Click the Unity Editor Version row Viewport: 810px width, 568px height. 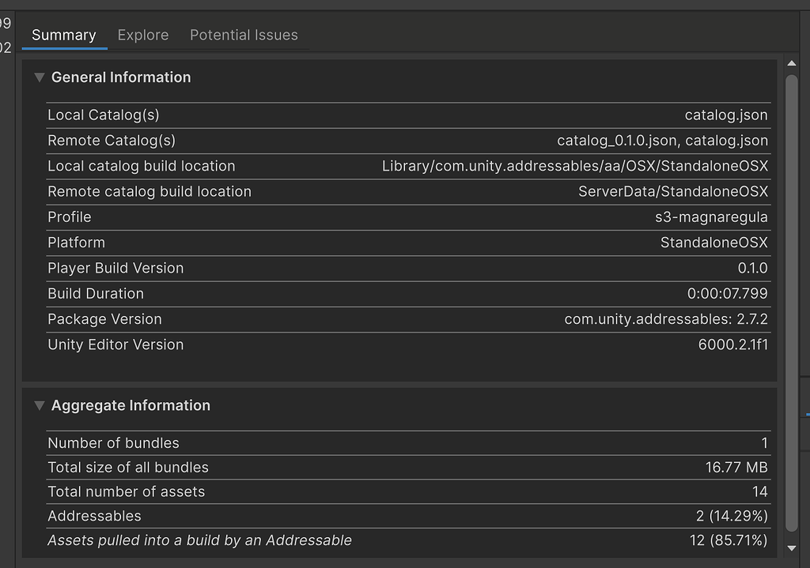point(396,344)
